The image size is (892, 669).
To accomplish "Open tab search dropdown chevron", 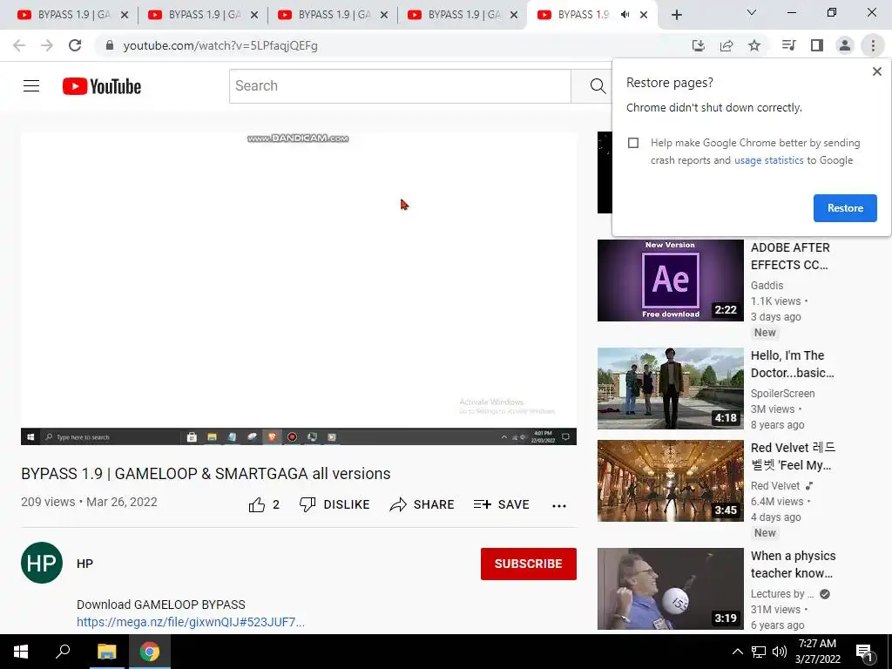I will point(752,12).
